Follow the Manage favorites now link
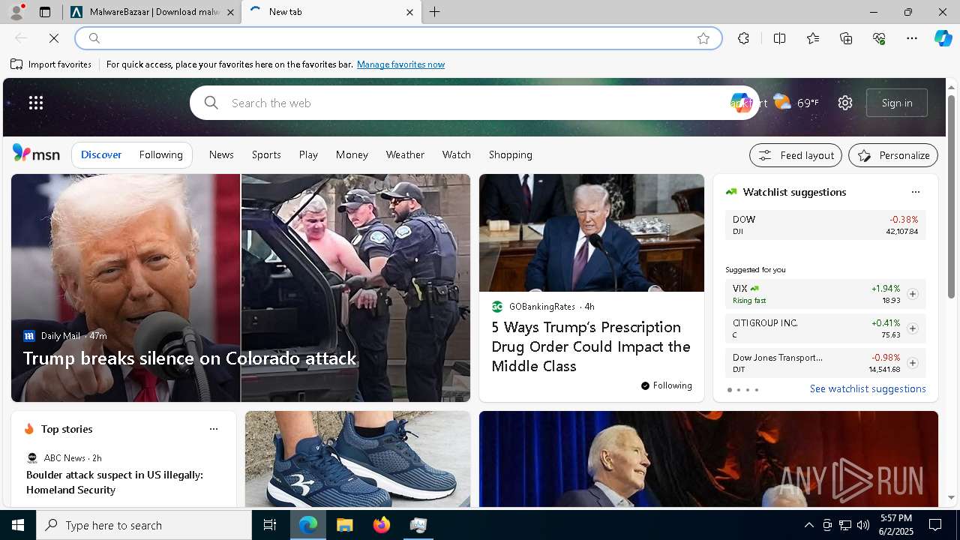 (400, 64)
